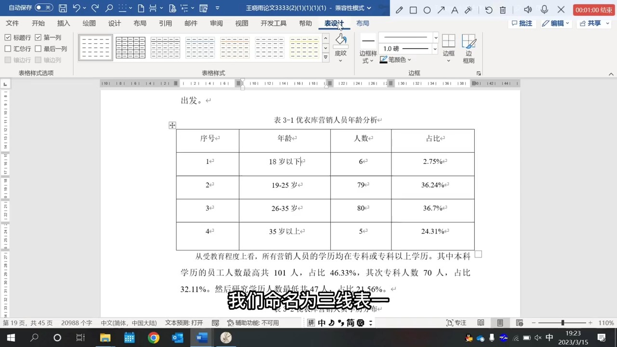Open Task View from taskbar
The width and height of the screenshot is (617, 347).
click(80, 338)
